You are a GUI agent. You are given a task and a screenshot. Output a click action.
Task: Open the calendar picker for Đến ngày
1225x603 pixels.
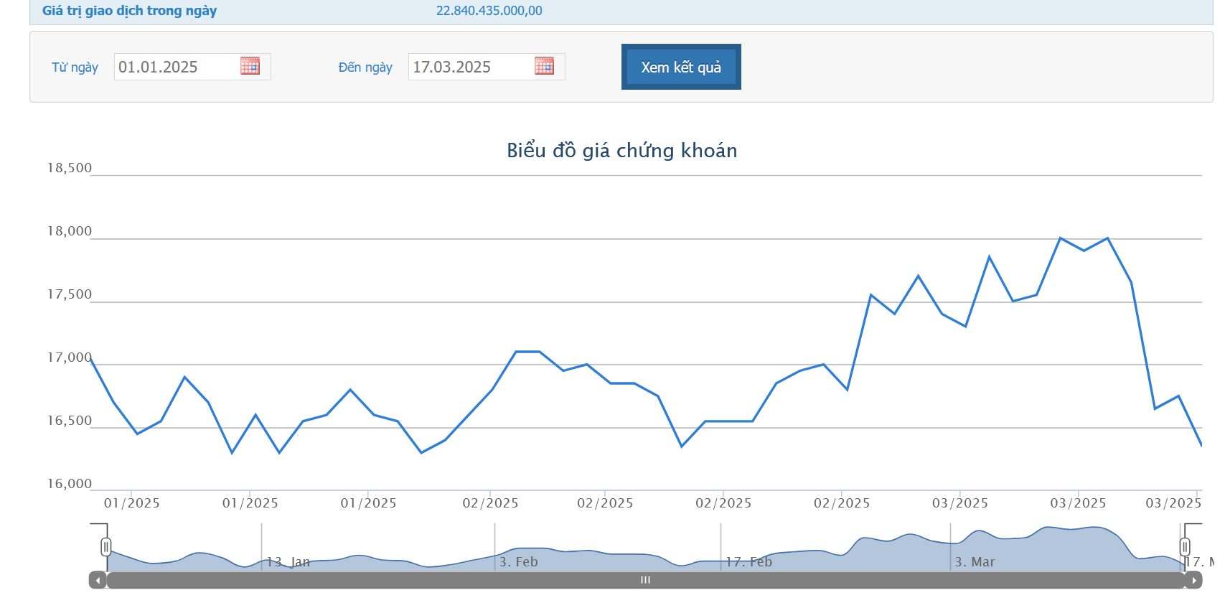544,66
